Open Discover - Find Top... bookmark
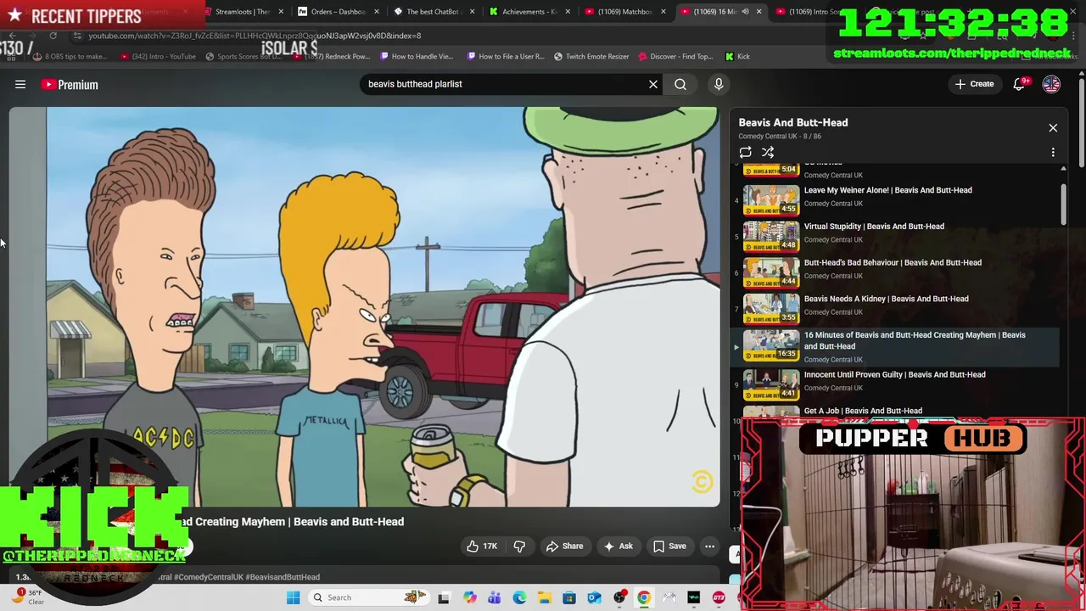 675,56
